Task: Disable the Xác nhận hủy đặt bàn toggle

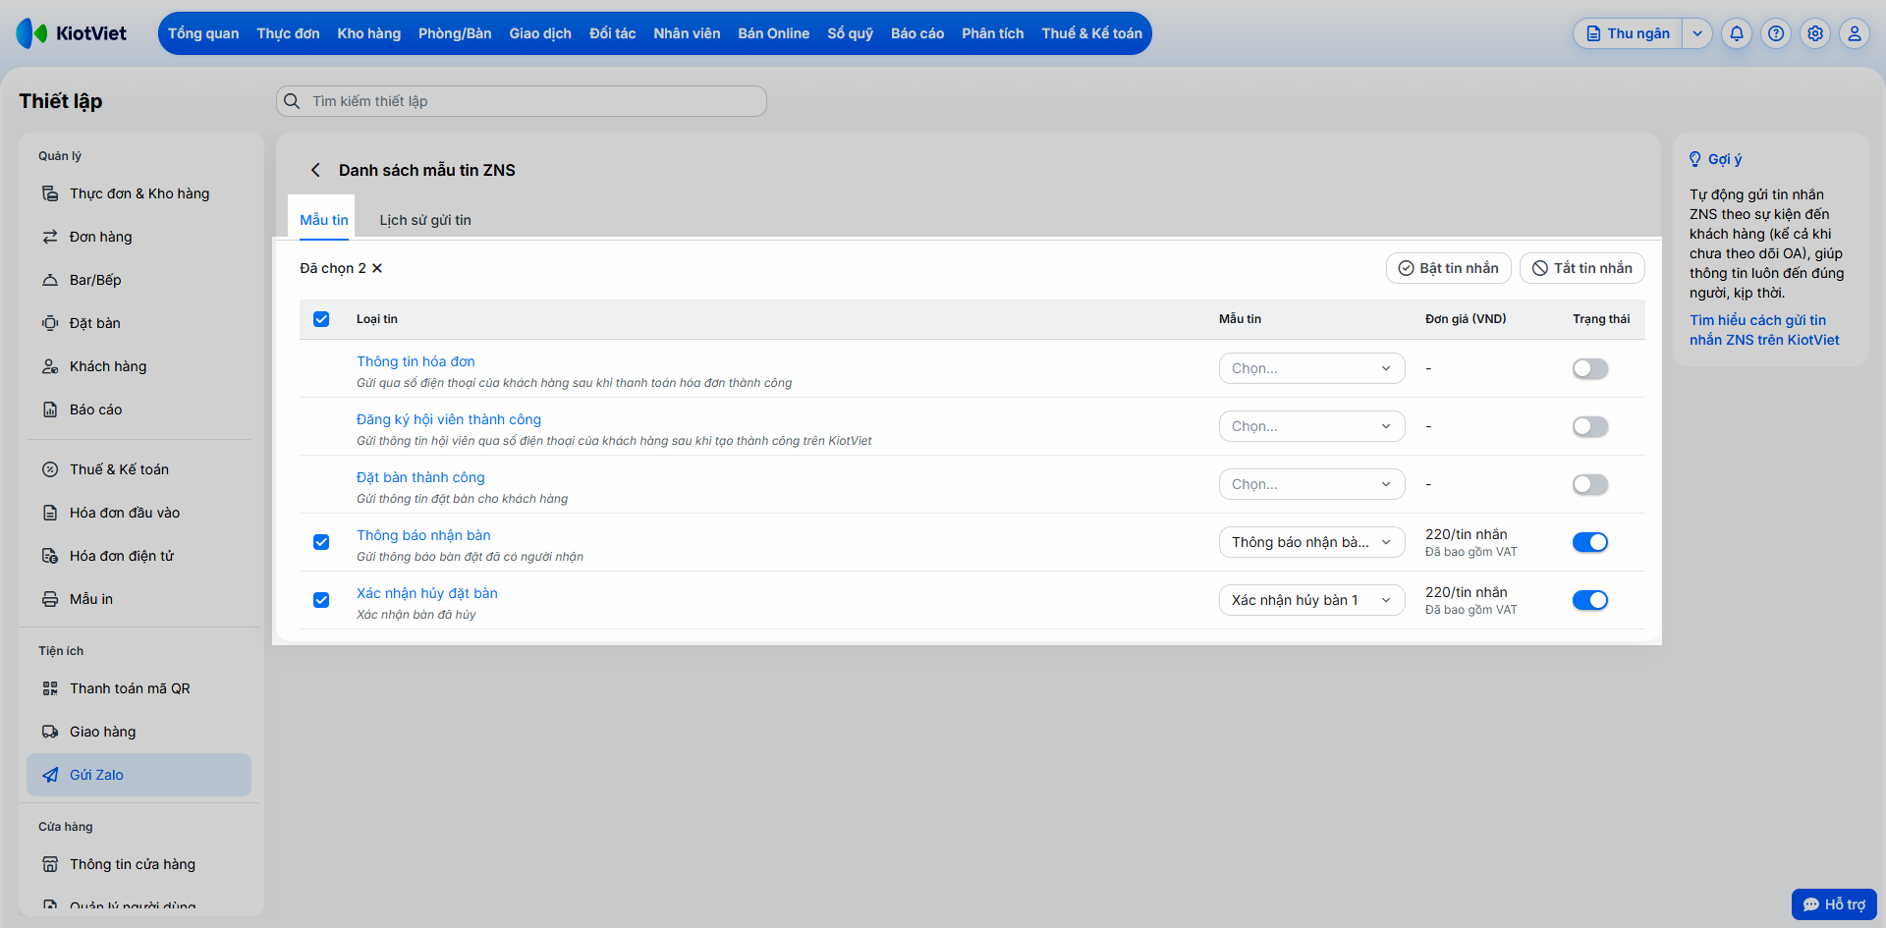Action: tap(1590, 600)
